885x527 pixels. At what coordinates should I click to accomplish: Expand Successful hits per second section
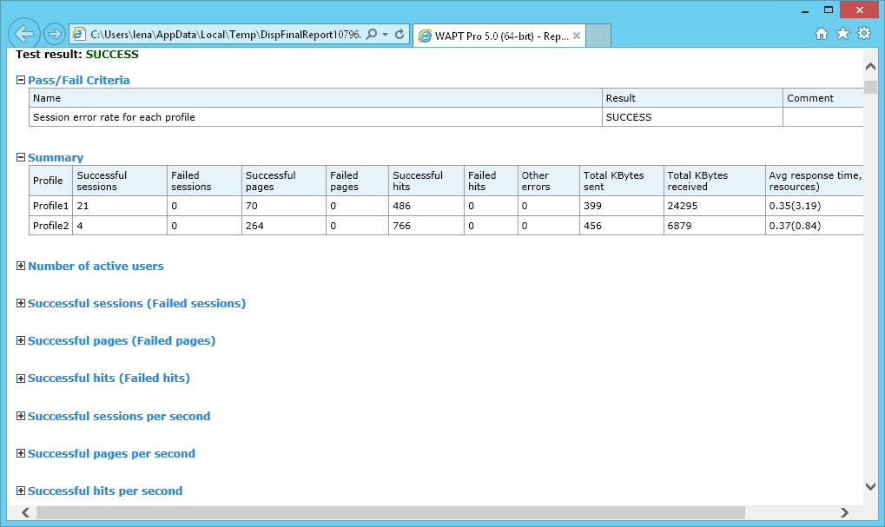[x=21, y=491]
